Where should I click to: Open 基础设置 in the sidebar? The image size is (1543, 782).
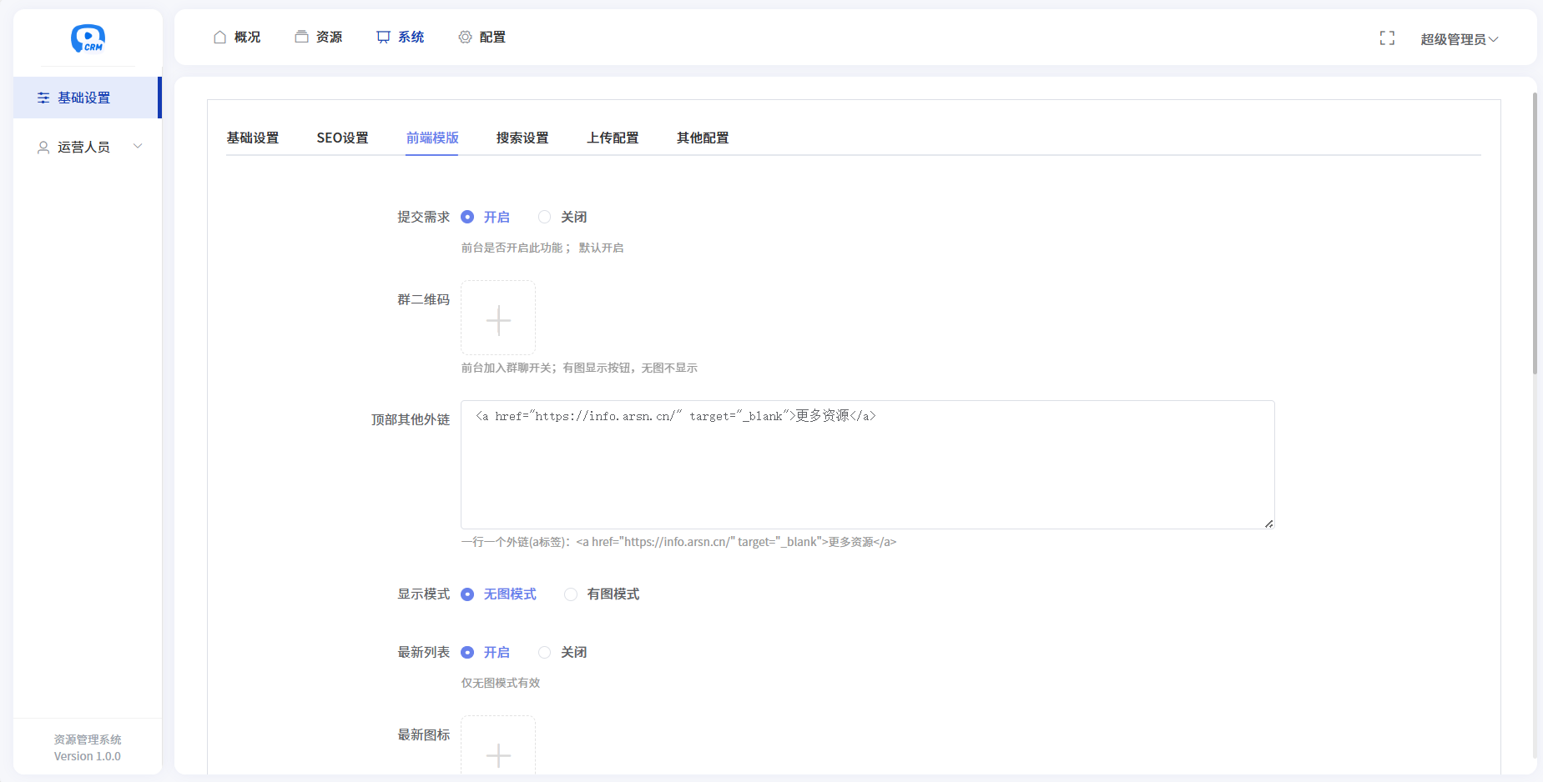click(x=87, y=98)
